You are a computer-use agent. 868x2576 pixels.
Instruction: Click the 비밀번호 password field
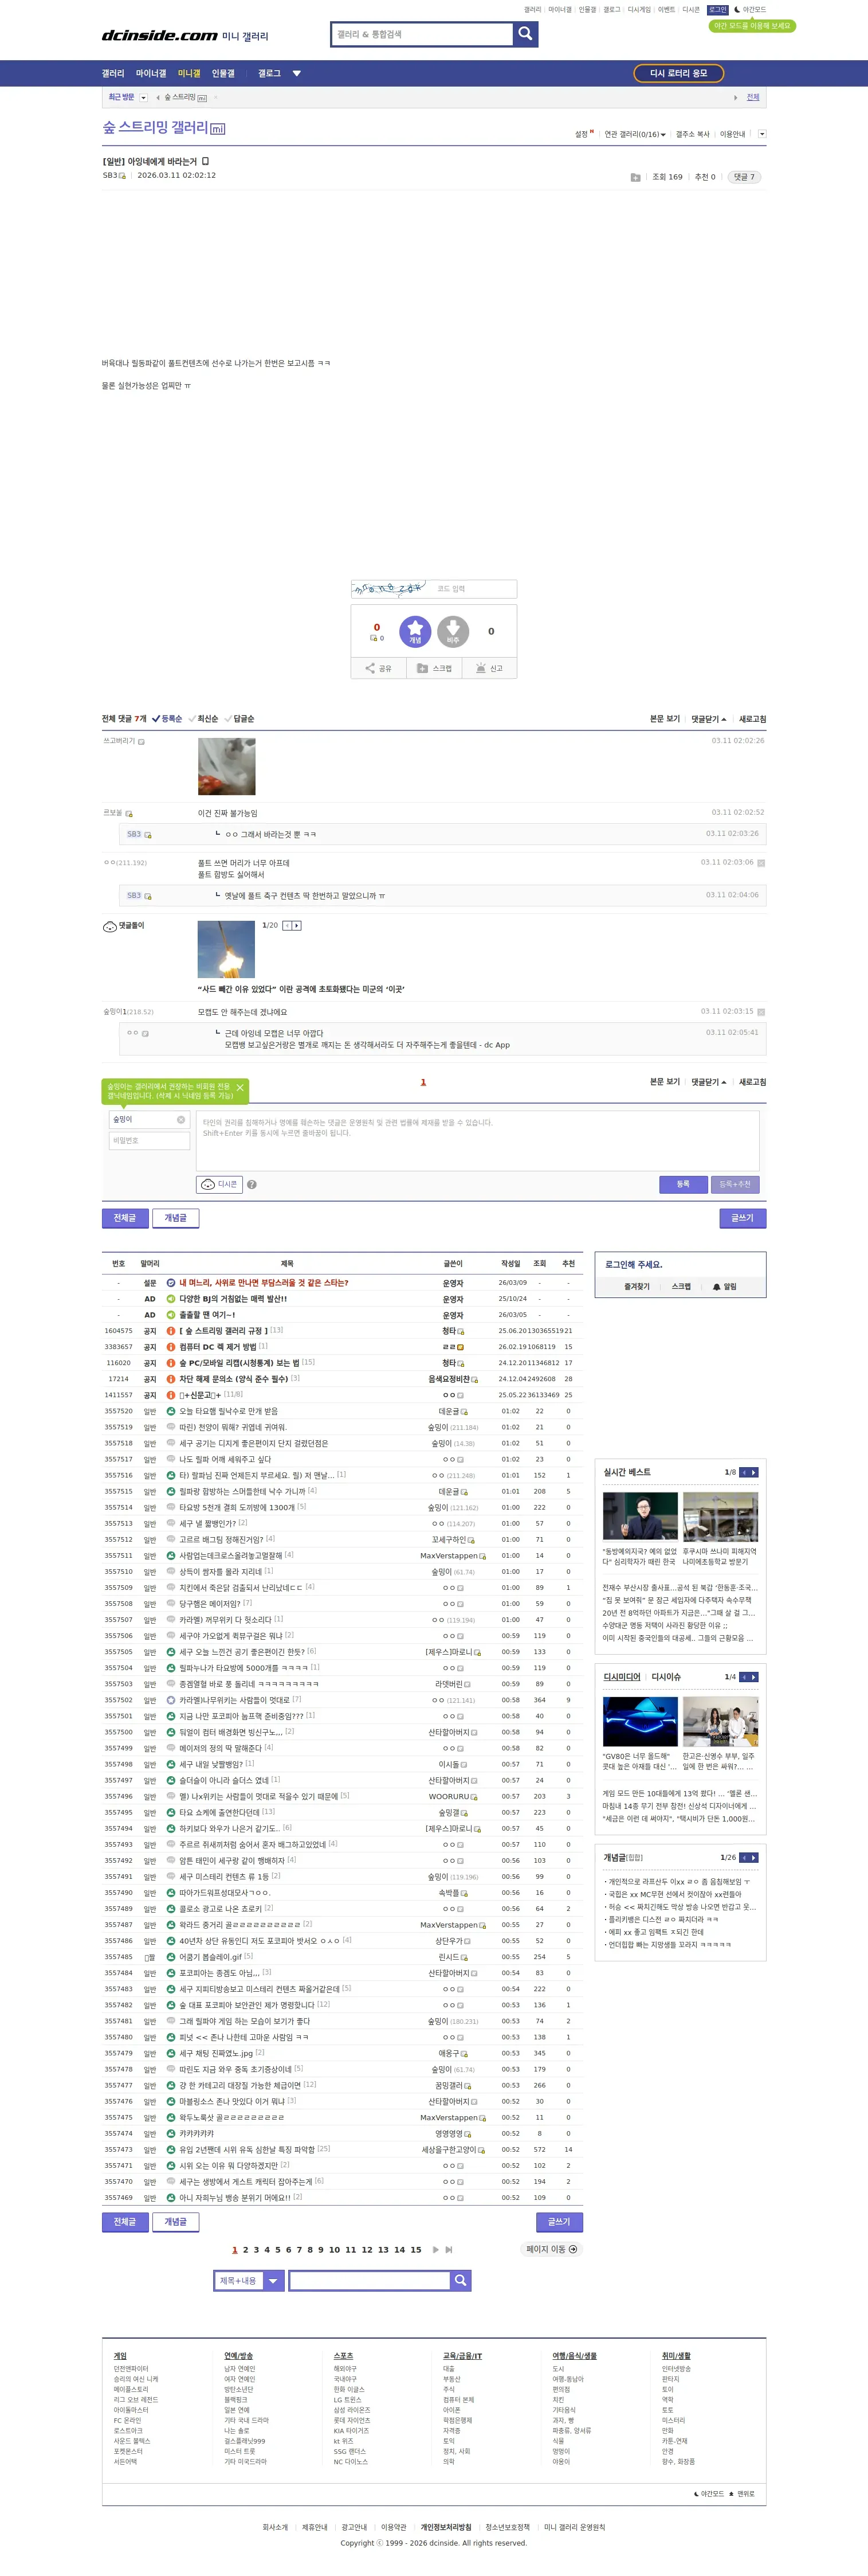[149, 1141]
